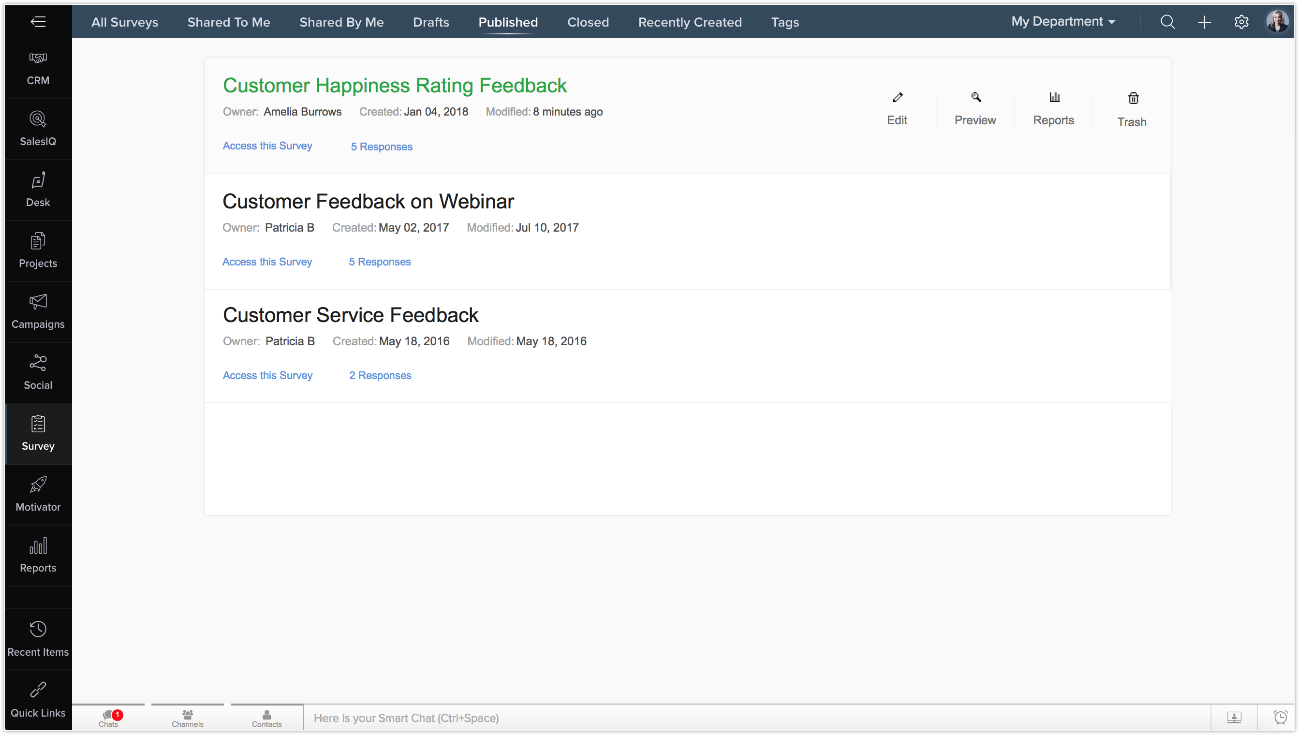
Task: Open SalesIQ from the sidebar
Action: [38, 129]
